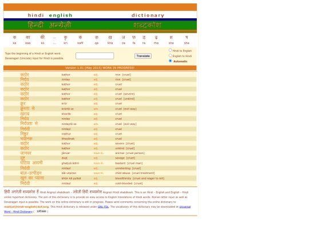Screen dimensions: 309x231
Task: Open the की 'kii' letter index
Action: click(x=42, y=39)
